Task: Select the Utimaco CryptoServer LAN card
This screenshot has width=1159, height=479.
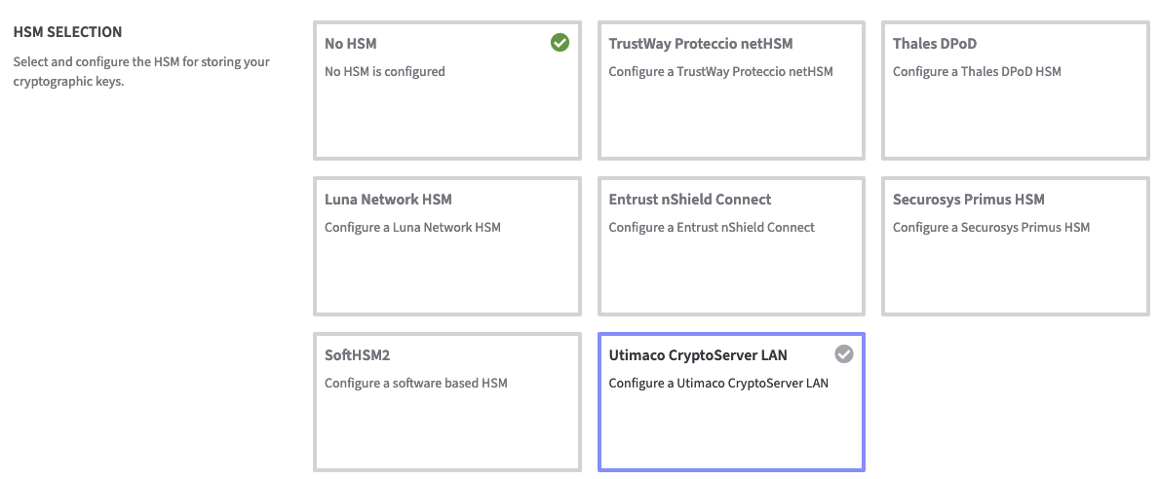Action: (x=730, y=419)
